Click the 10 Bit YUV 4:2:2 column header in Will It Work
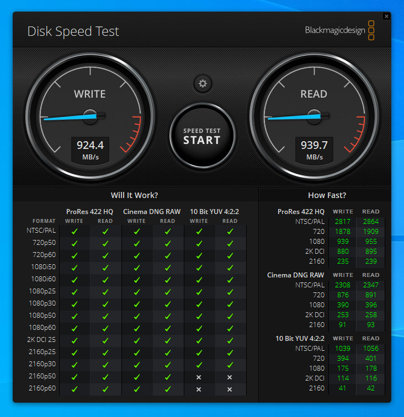 coord(215,212)
